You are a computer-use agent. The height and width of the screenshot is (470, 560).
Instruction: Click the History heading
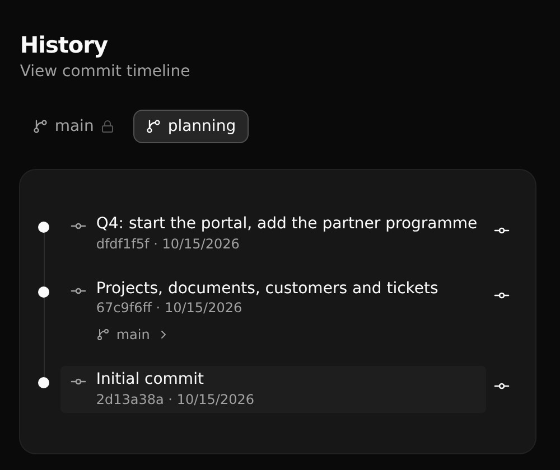(64, 45)
